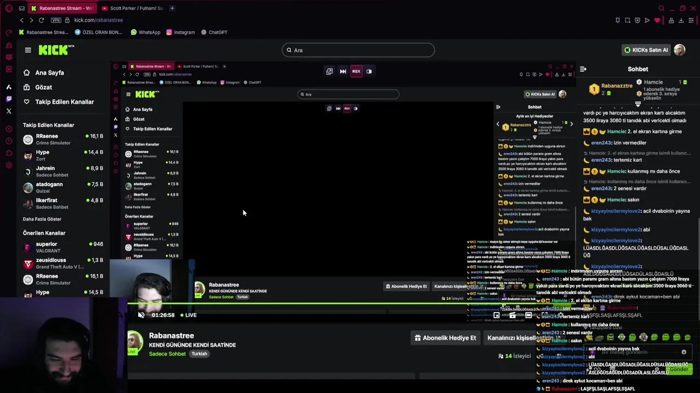Viewport: 700px width, 393px height.
Task: Go forward in browser history
Action: point(31,20)
